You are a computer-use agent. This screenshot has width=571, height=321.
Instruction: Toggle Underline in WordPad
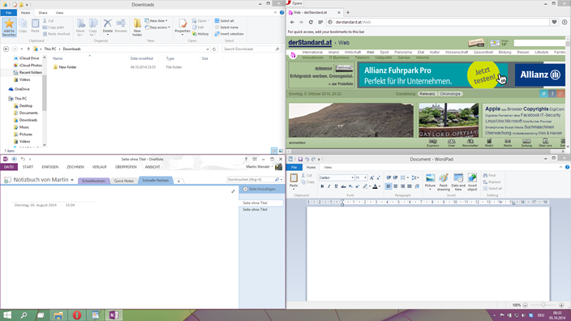point(336,186)
